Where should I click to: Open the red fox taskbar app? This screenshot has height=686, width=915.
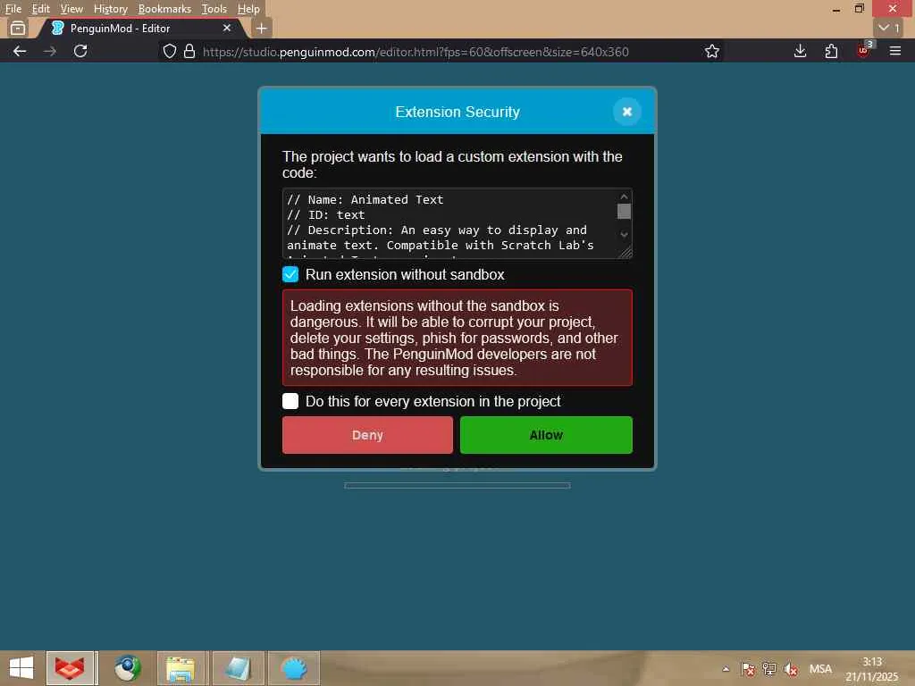point(70,668)
